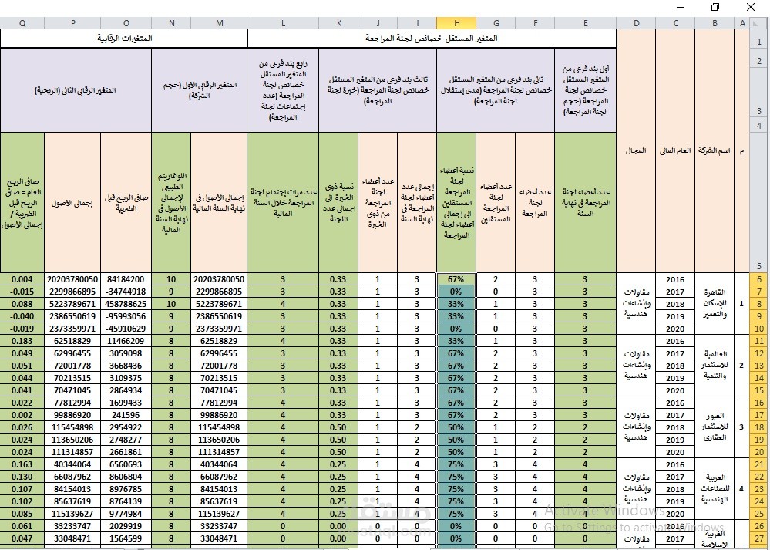Select cell 2299866895 in column P
770x550 pixels.
(72, 292)
